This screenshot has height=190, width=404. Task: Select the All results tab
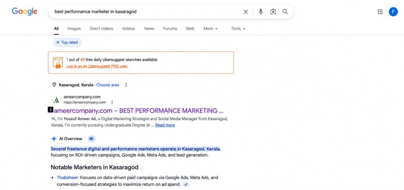click(56, 28)
